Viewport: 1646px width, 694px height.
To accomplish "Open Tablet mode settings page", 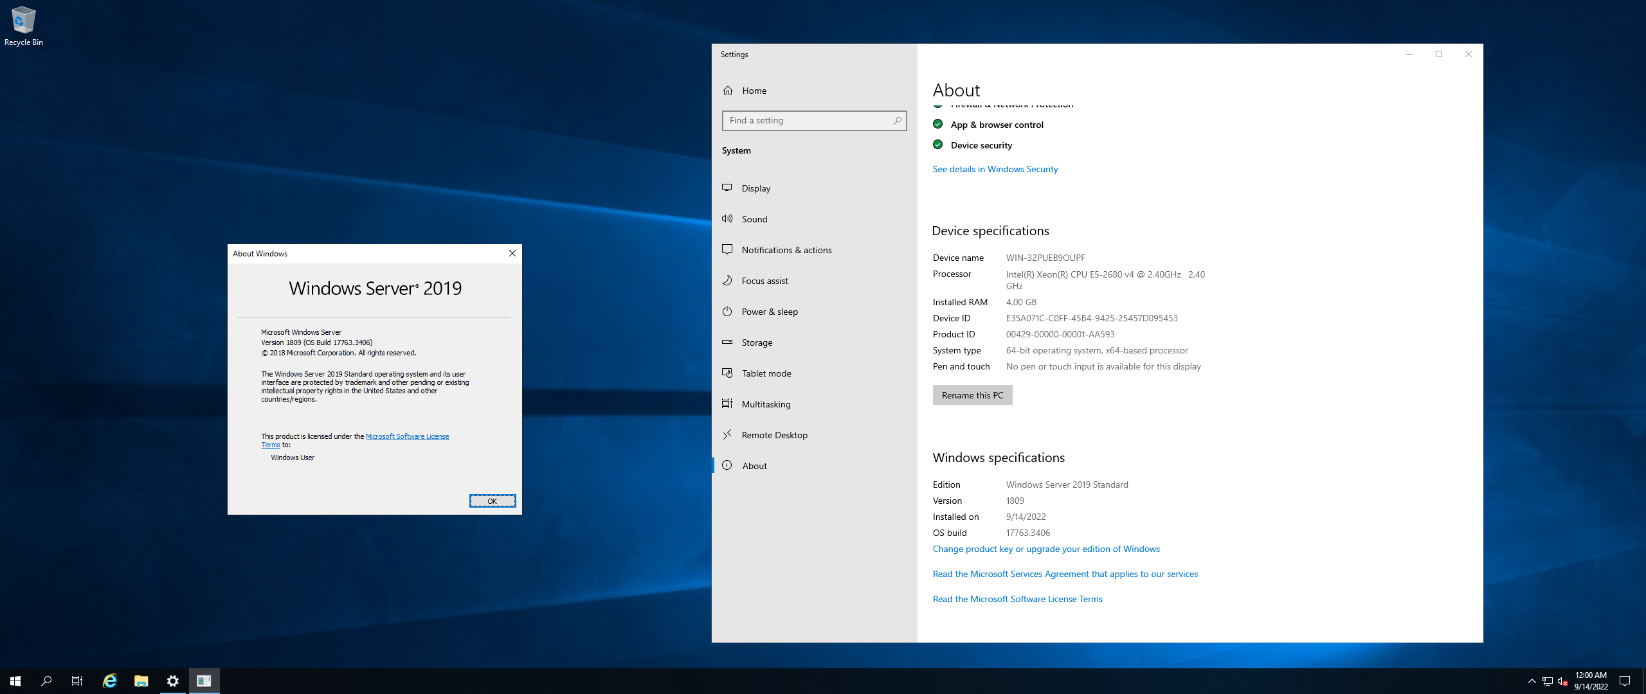I will pyautogui.click(x=814, y=373).
